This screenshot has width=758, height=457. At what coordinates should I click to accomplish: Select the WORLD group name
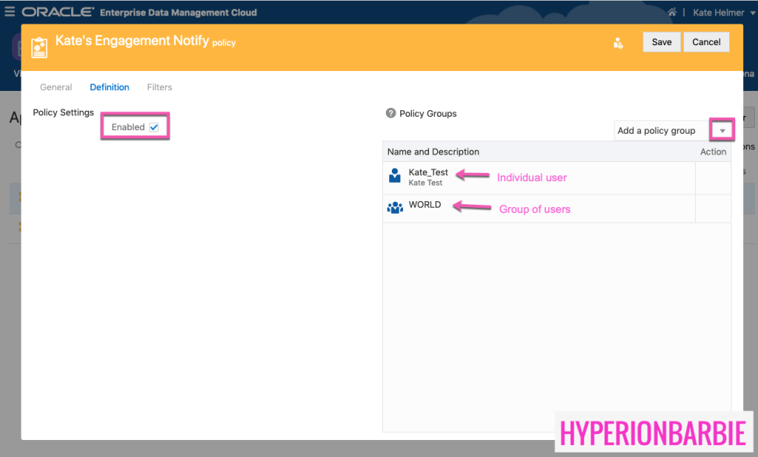(x=425, y=205)
